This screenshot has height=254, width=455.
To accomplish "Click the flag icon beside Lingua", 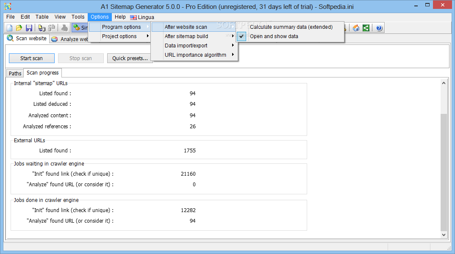I will (x=133, y=17).
